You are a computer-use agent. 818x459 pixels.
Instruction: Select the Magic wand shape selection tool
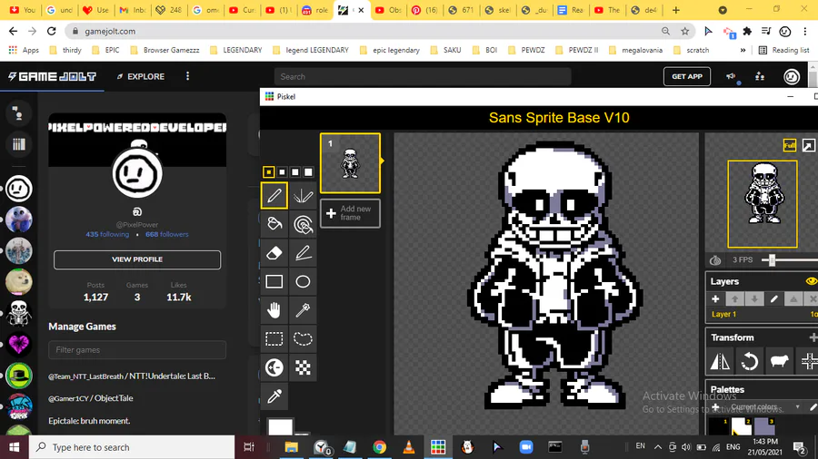pos(303,310)
